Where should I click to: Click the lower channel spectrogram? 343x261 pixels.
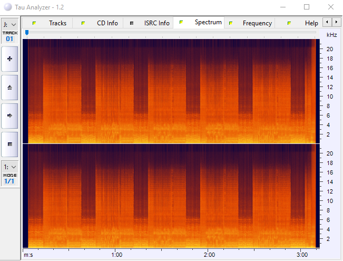pyautogui.click(x=169, y=195)
